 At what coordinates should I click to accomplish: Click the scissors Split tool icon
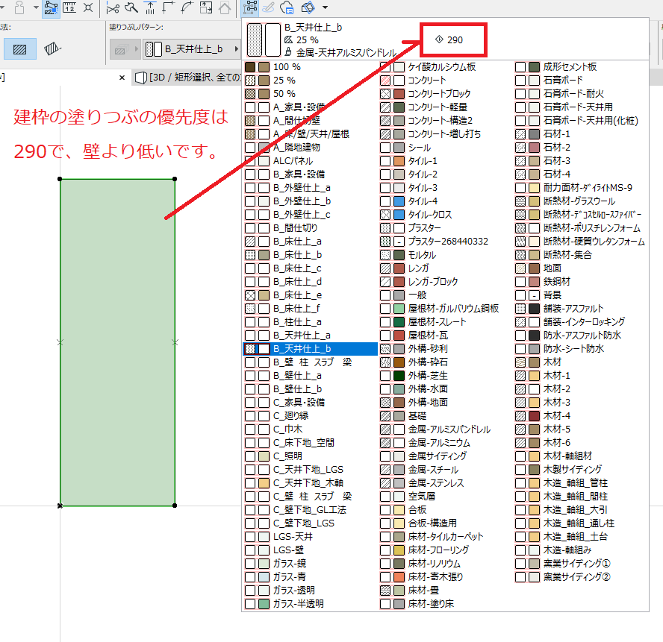tap(113, 7)
